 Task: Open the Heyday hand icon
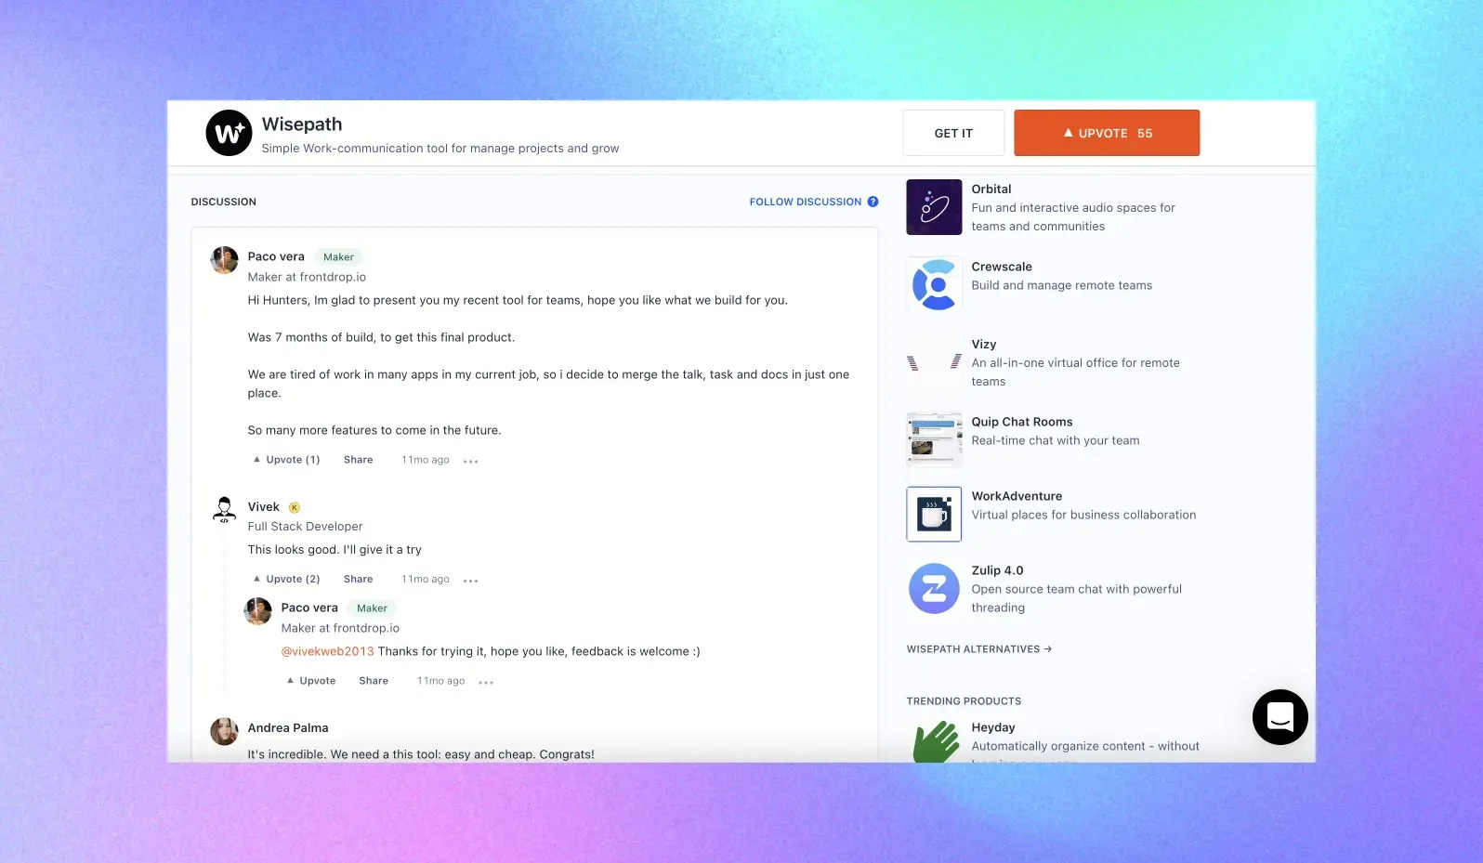[936, 741]
